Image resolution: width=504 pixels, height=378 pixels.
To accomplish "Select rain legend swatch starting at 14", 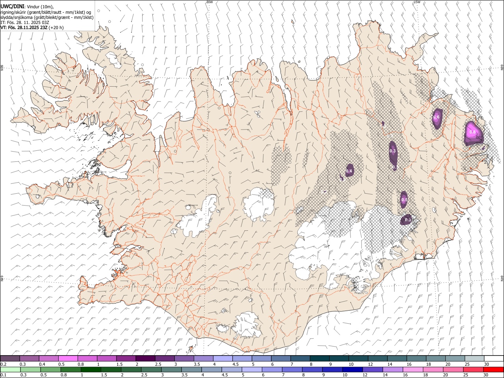I will pos(393,369).
